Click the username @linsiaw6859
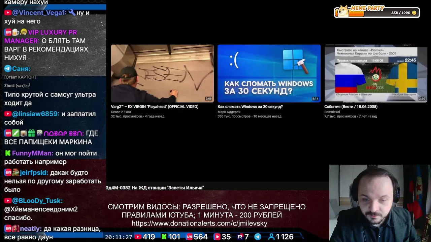The image size is (431, 242). [x=36, y=114]
